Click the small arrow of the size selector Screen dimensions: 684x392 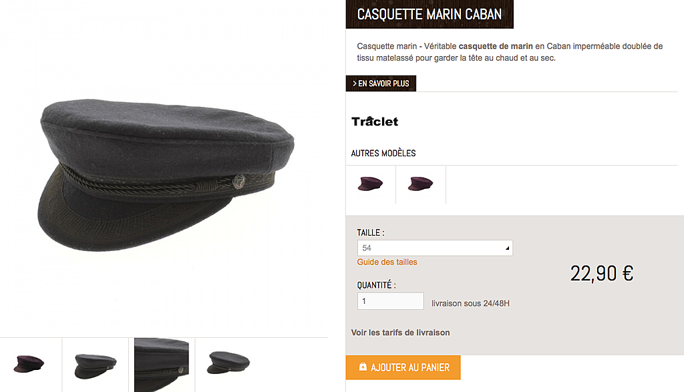507,248
